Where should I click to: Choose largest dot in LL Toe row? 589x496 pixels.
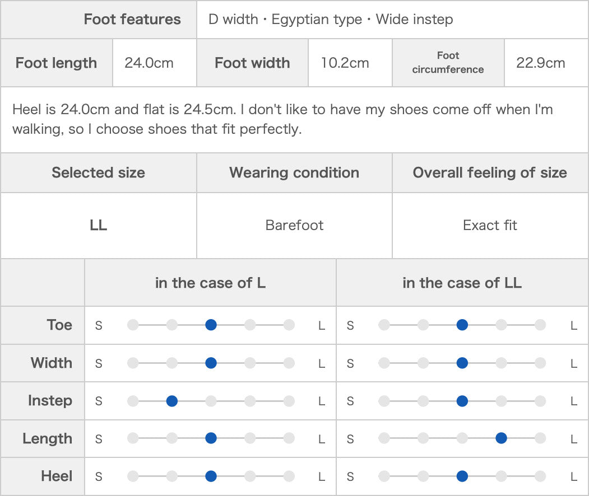pyautogui.click(x=540, y=325)
